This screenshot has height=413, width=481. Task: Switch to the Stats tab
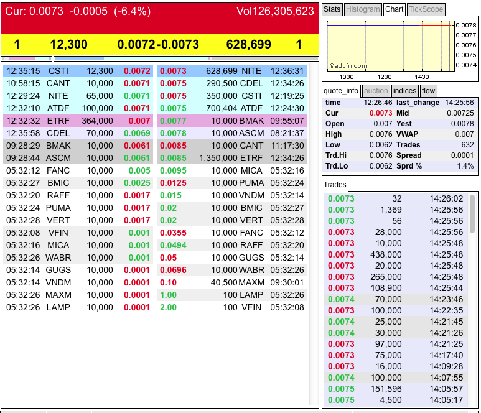pos(332,9)
